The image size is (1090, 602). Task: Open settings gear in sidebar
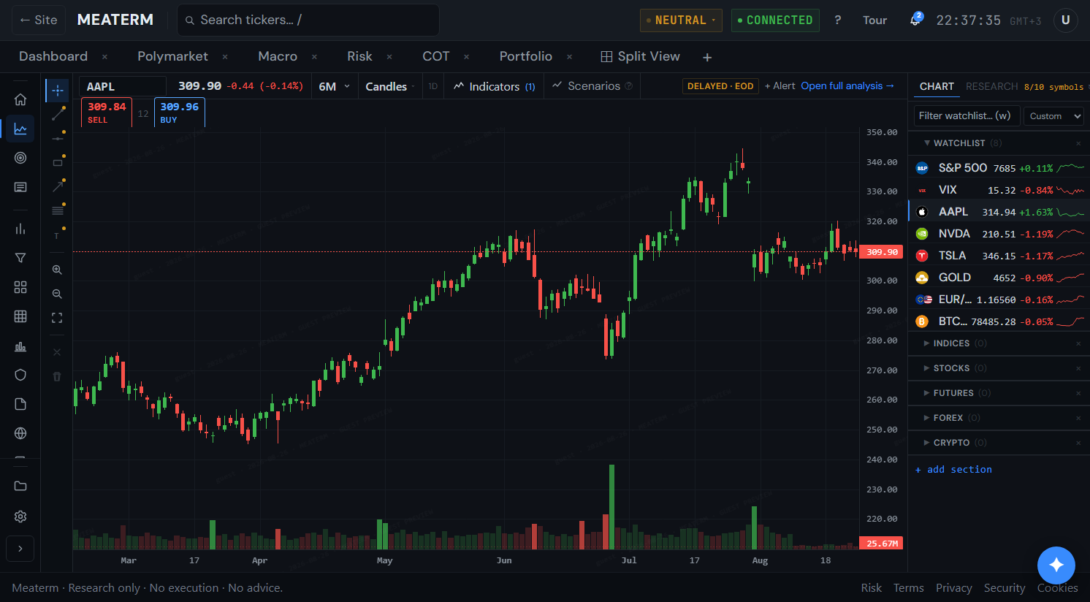tap(20, 517)
